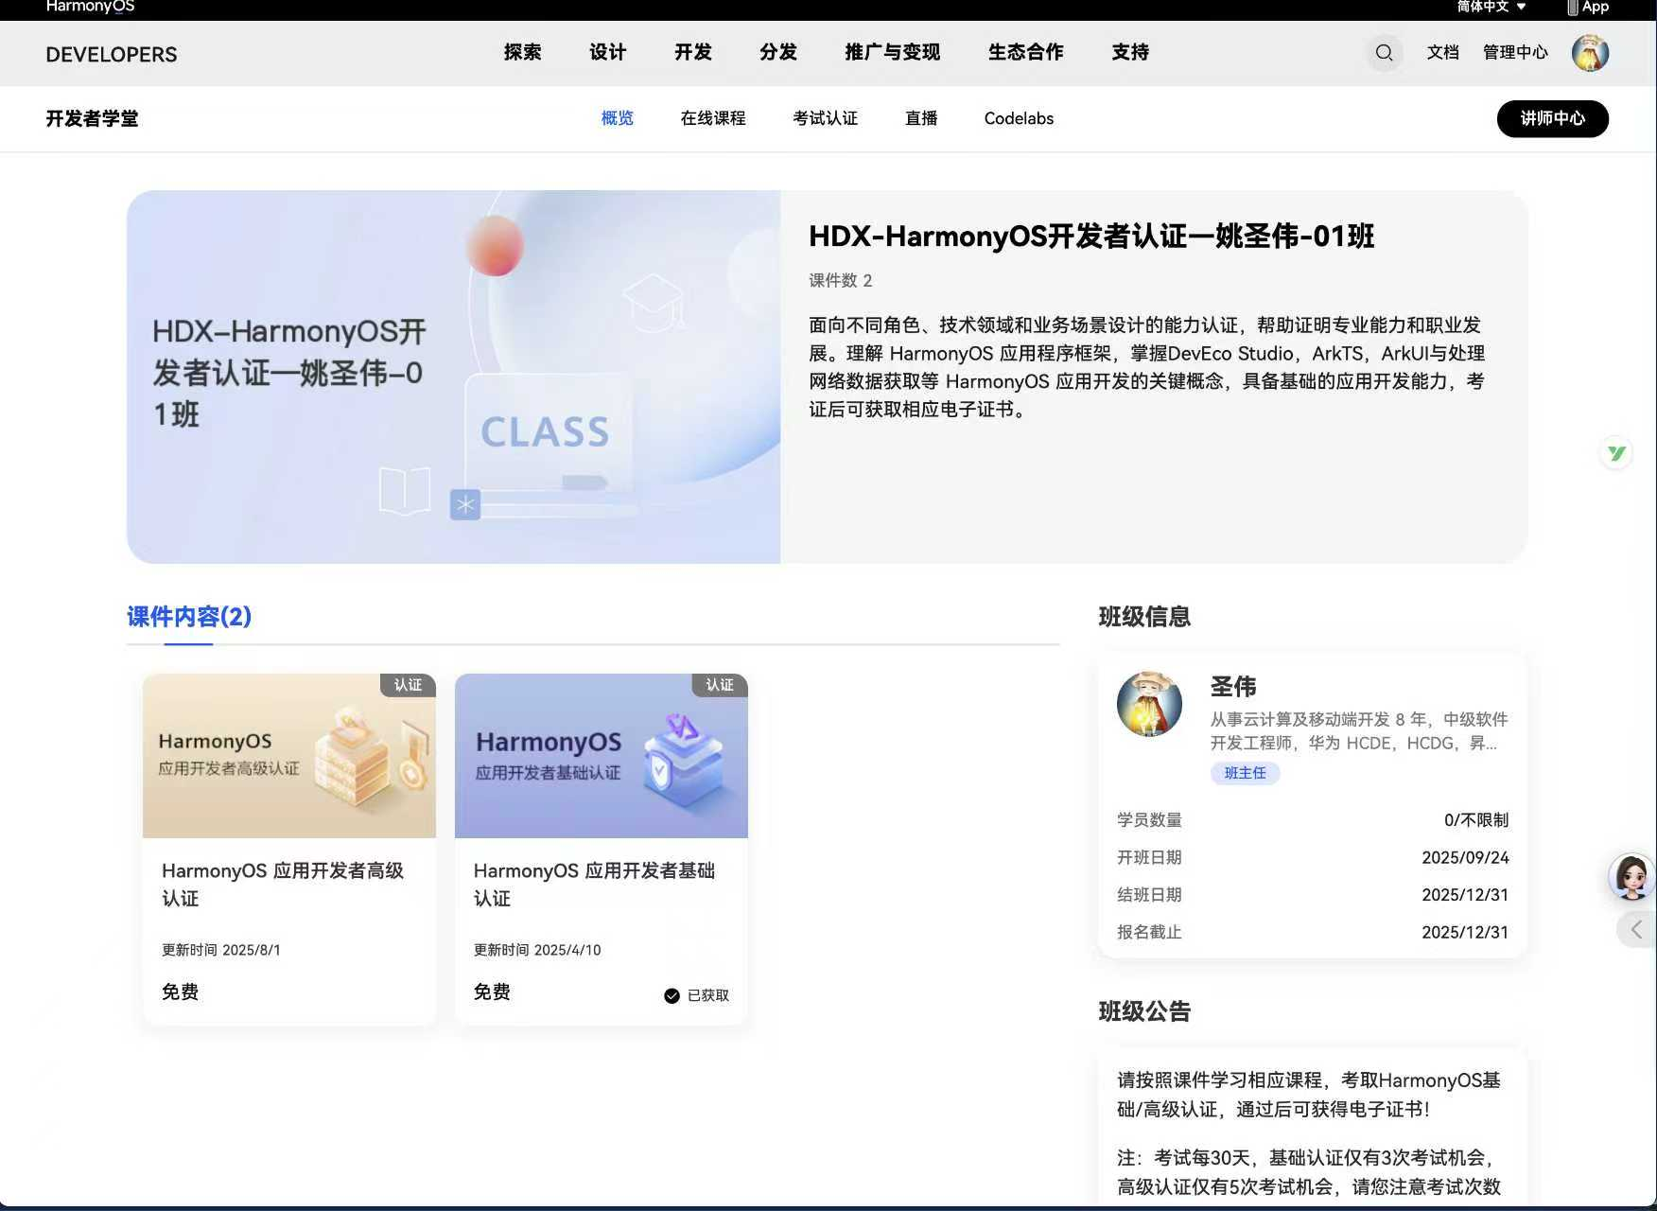Select the 课件内容(2) tab
Viewport: 1657px width, 1211px height.
(189, 617)
